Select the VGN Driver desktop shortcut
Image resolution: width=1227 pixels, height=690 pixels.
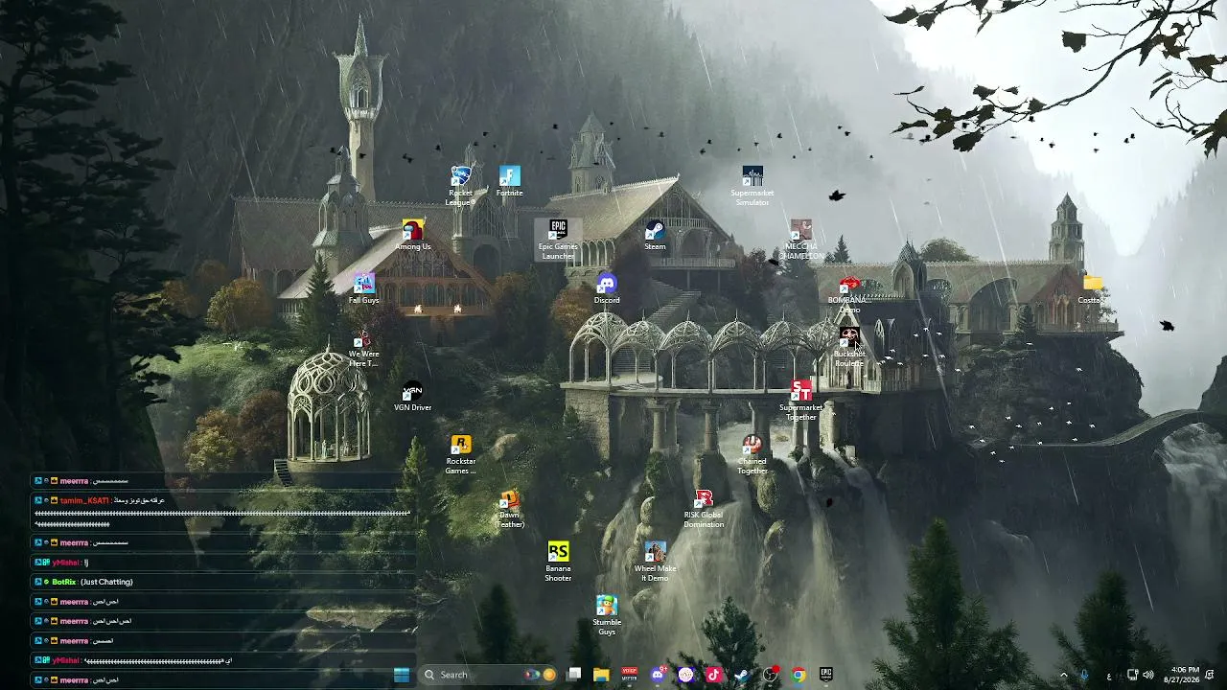[x=412, y=396]
